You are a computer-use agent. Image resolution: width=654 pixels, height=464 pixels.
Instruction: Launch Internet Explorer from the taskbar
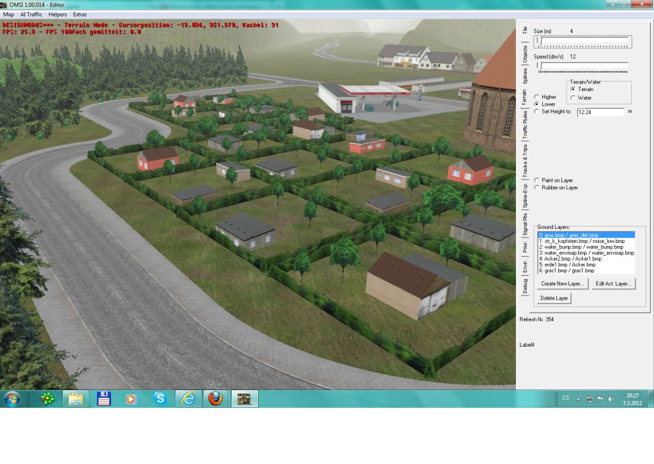[188, 399]
